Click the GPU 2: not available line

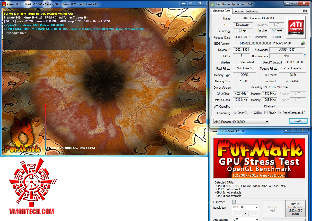[x=228, y=189]
